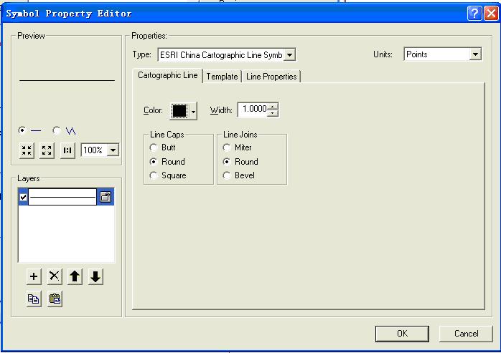Click the Width value input field
This screenshot has width=501, height=353.
click(x=253, y=110)
